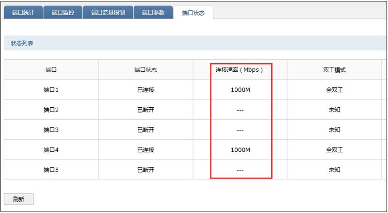This screenshot has width=388, height=213.
Task: Click 未知 duplex in 端口3 row
Action: [334, 130]
